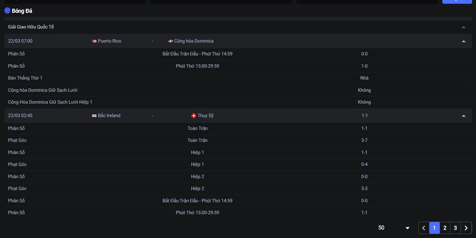Click the Bóng Đá soccer ball icon
Viewport: 476px width, 238px height.
(x=7, y=11)
